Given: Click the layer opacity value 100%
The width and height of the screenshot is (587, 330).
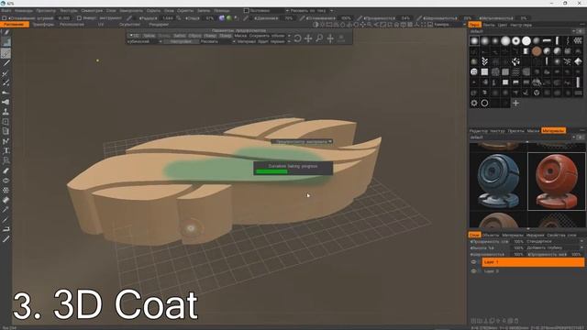Looking at the screenshot, I should (518, 242).
